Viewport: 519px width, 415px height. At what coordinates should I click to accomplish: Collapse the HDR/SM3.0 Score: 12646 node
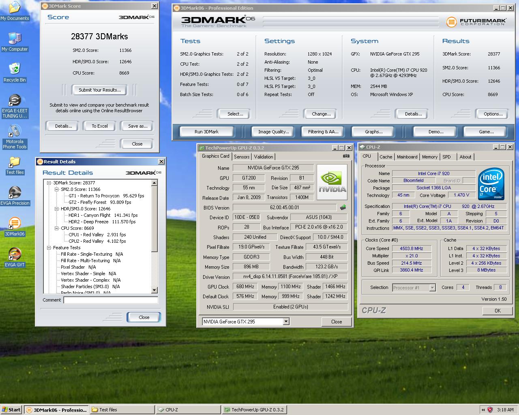[57, 209]
